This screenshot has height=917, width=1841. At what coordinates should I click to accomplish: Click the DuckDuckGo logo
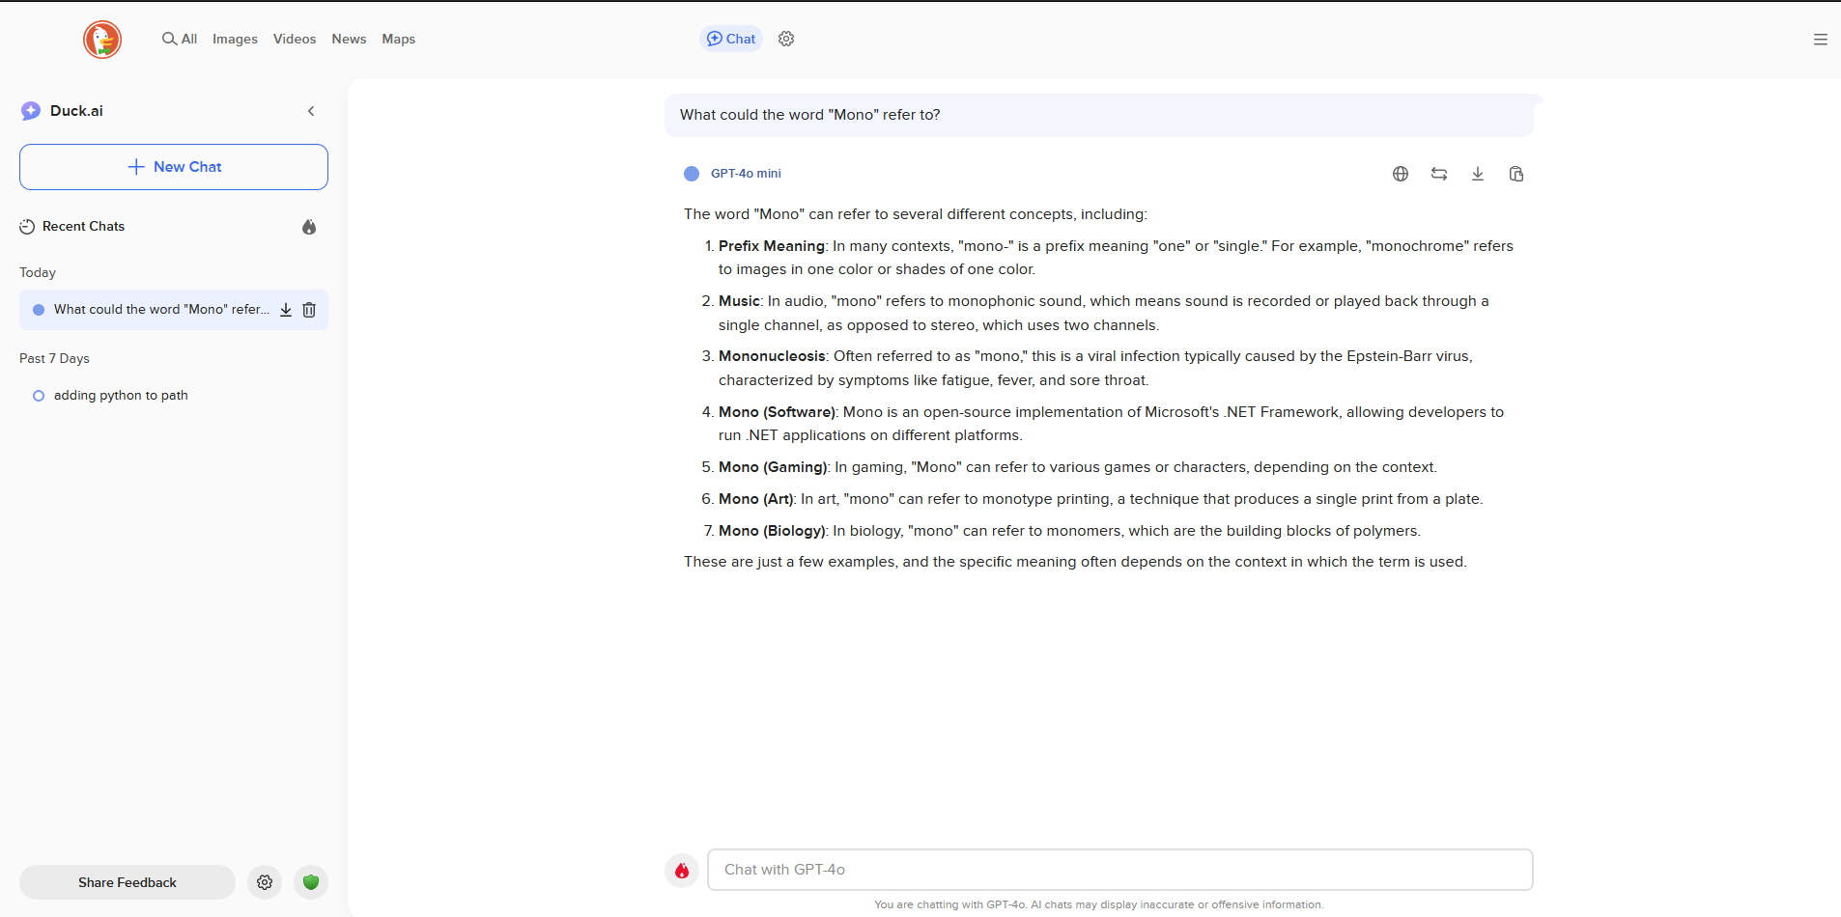click(x=102, y=40)
